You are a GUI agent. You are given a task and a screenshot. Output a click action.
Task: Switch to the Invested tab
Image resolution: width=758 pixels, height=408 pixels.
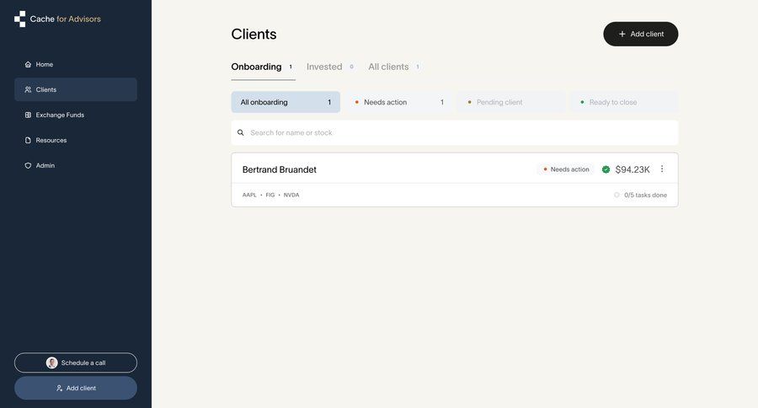point(330,67)
